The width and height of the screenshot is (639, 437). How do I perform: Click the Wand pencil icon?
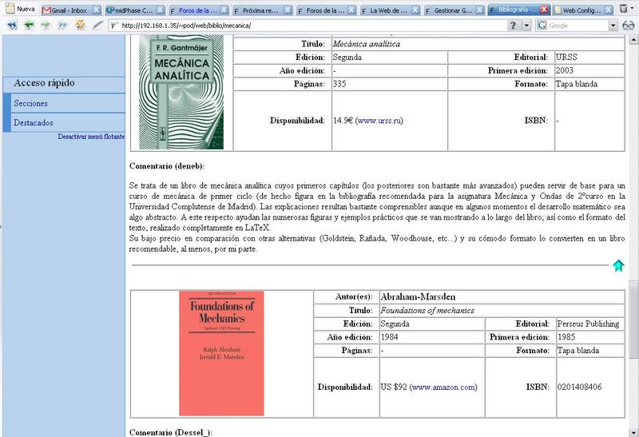pos(97,26)
